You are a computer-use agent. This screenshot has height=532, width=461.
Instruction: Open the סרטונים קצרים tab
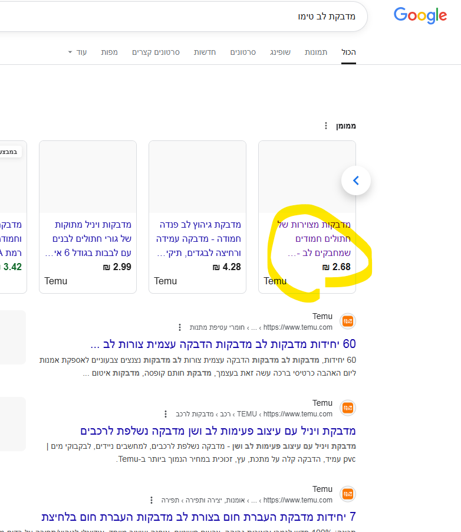tap(156, 52)
